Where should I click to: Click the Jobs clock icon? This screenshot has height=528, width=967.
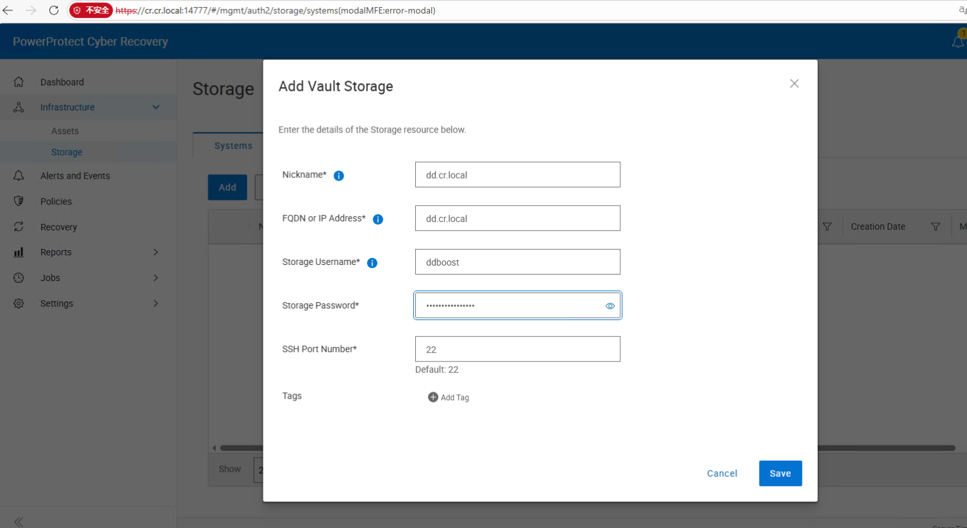[x=19, y=278]
